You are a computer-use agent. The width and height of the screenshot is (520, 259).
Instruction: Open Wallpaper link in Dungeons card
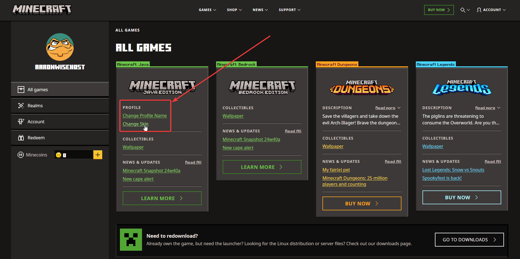[x=333, y=146]
